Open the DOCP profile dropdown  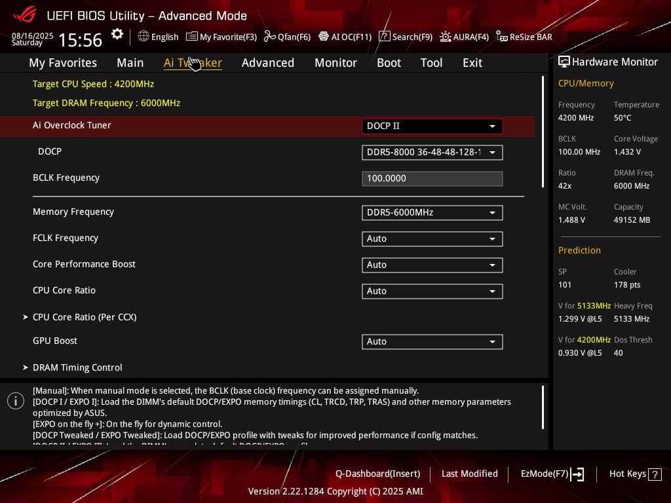[x=432, y=152]
